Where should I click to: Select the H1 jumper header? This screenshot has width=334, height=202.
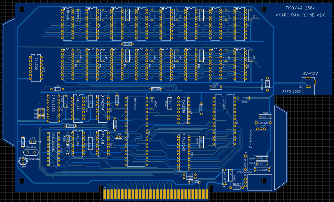click(x=41, y=110)
